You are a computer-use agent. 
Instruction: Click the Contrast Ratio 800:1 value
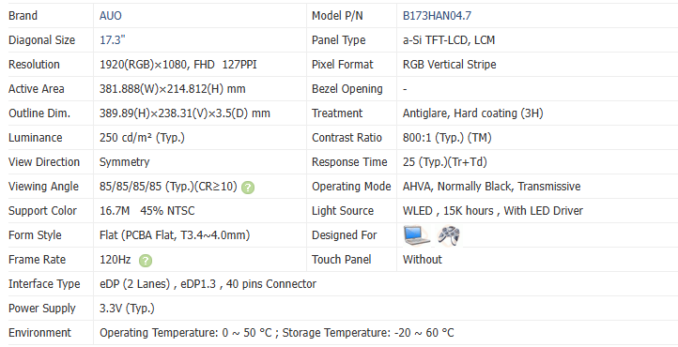pos(447,138)
